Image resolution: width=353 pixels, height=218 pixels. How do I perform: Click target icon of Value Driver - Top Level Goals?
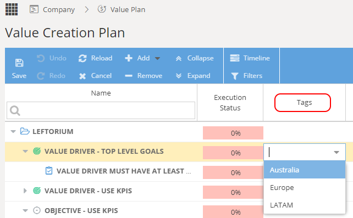tap(37, 151)
